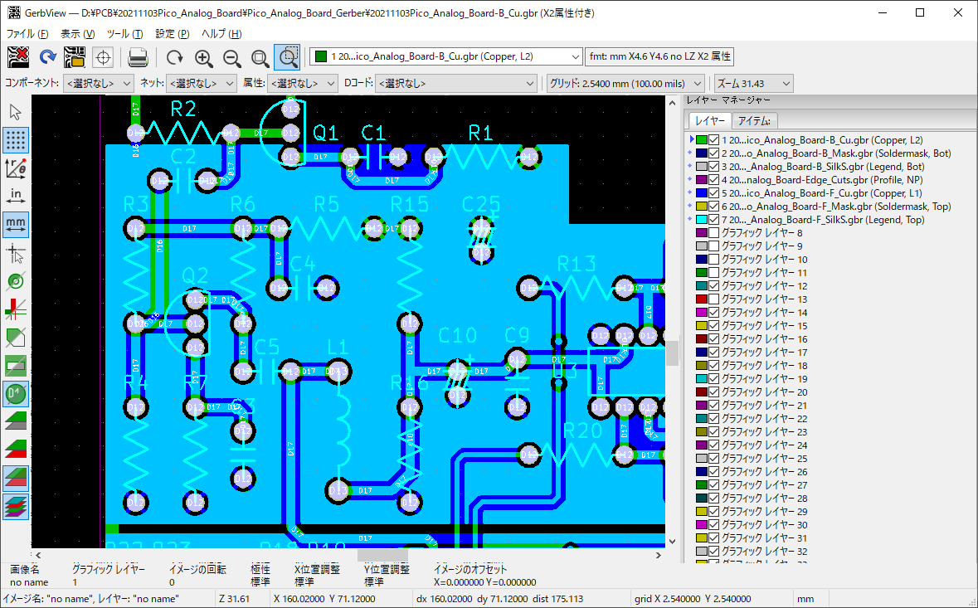Viewport: 978px width, 608px height.
Task: Switch to the アイテム tab
Action: click(756, 121)
